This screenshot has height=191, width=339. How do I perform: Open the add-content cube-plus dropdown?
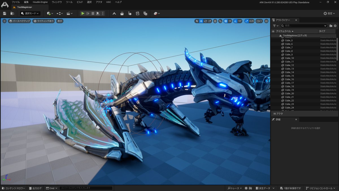[50, 13]
